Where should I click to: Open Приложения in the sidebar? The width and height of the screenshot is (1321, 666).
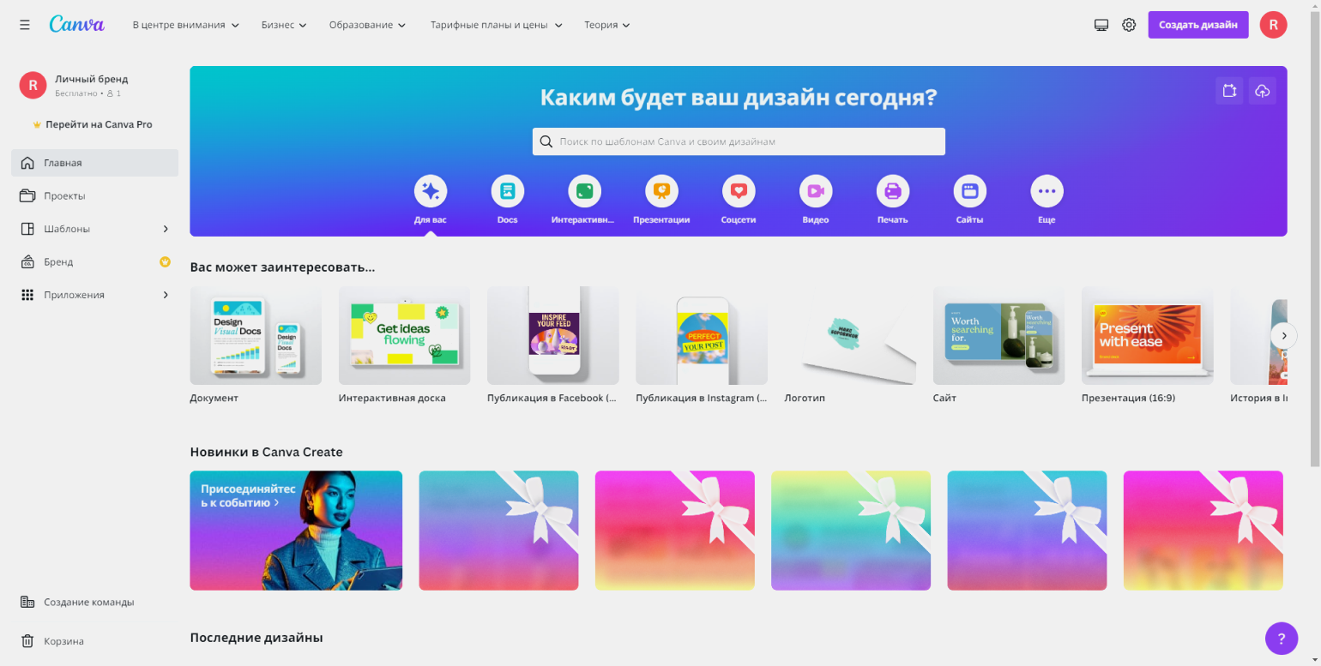click(94, 295)
